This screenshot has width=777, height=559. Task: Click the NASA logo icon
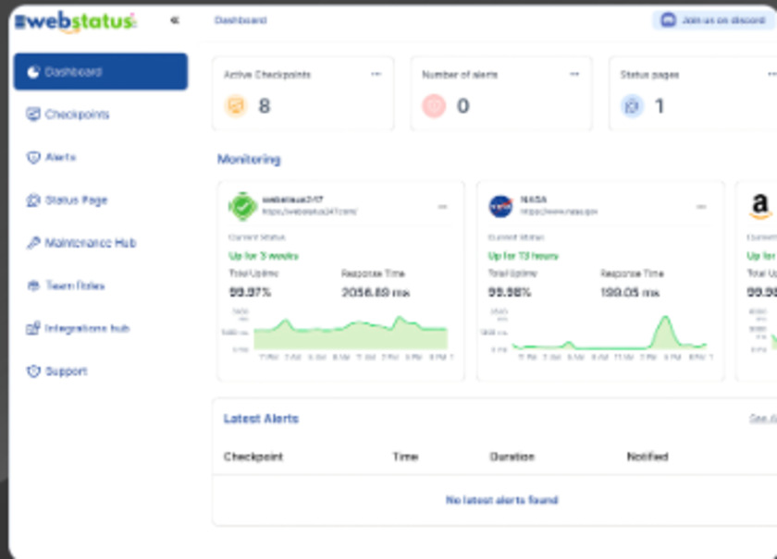point(500,206)
